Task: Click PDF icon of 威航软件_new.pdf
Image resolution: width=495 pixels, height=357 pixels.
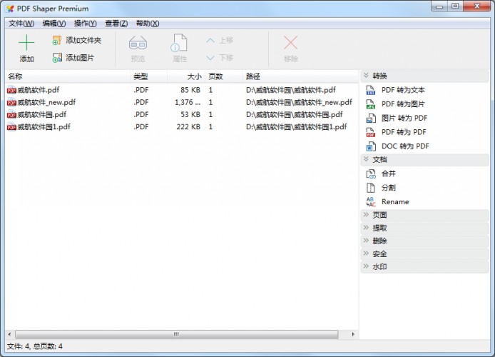Action: click(11, 102)
